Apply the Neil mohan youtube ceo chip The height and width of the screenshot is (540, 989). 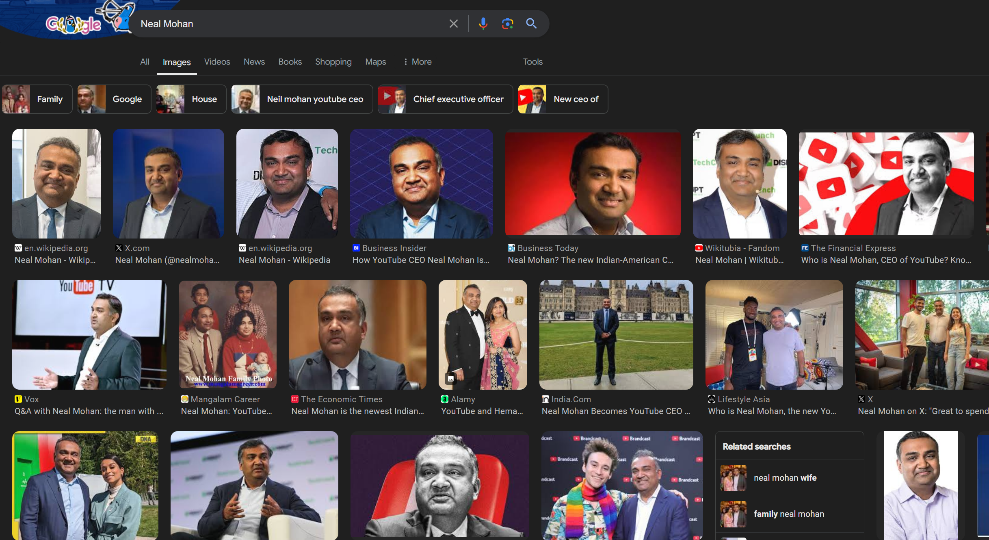(x=302, y=99)
